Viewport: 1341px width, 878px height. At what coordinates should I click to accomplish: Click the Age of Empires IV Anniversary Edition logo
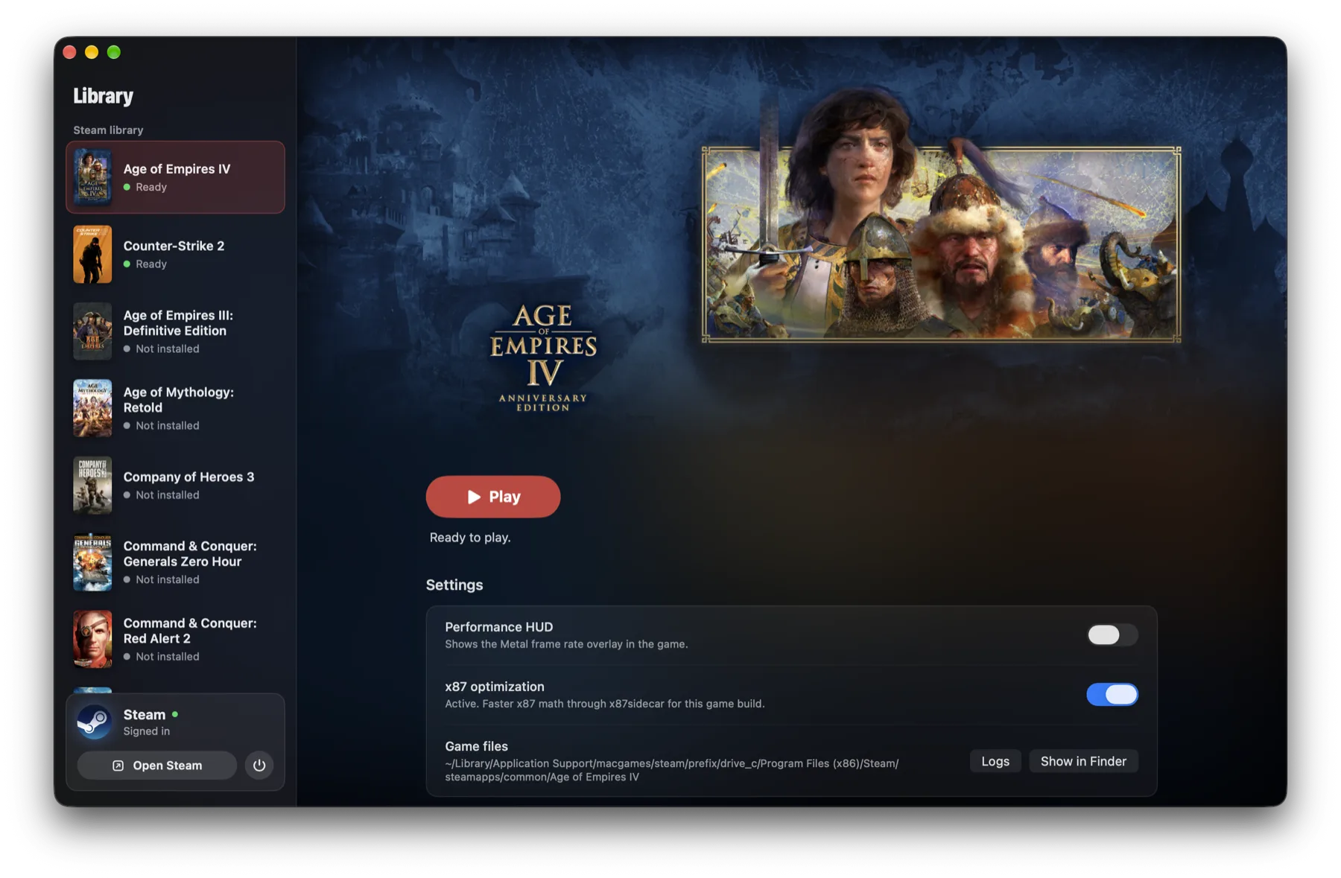(x=543, y=357)
